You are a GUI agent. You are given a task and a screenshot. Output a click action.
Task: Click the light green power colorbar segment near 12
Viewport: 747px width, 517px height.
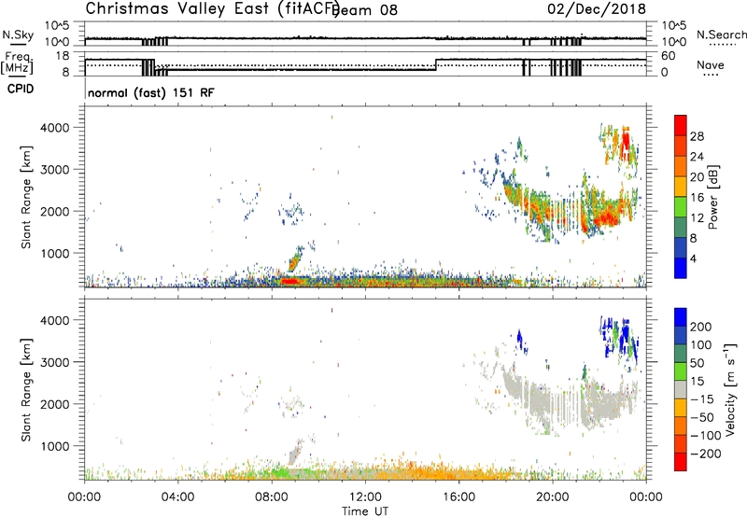click(681, 207)
